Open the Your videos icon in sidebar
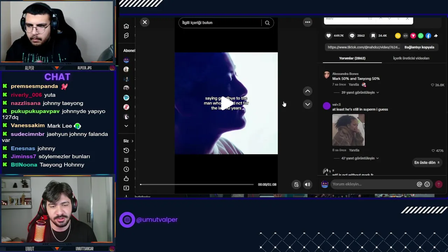 tap(126, 188)
